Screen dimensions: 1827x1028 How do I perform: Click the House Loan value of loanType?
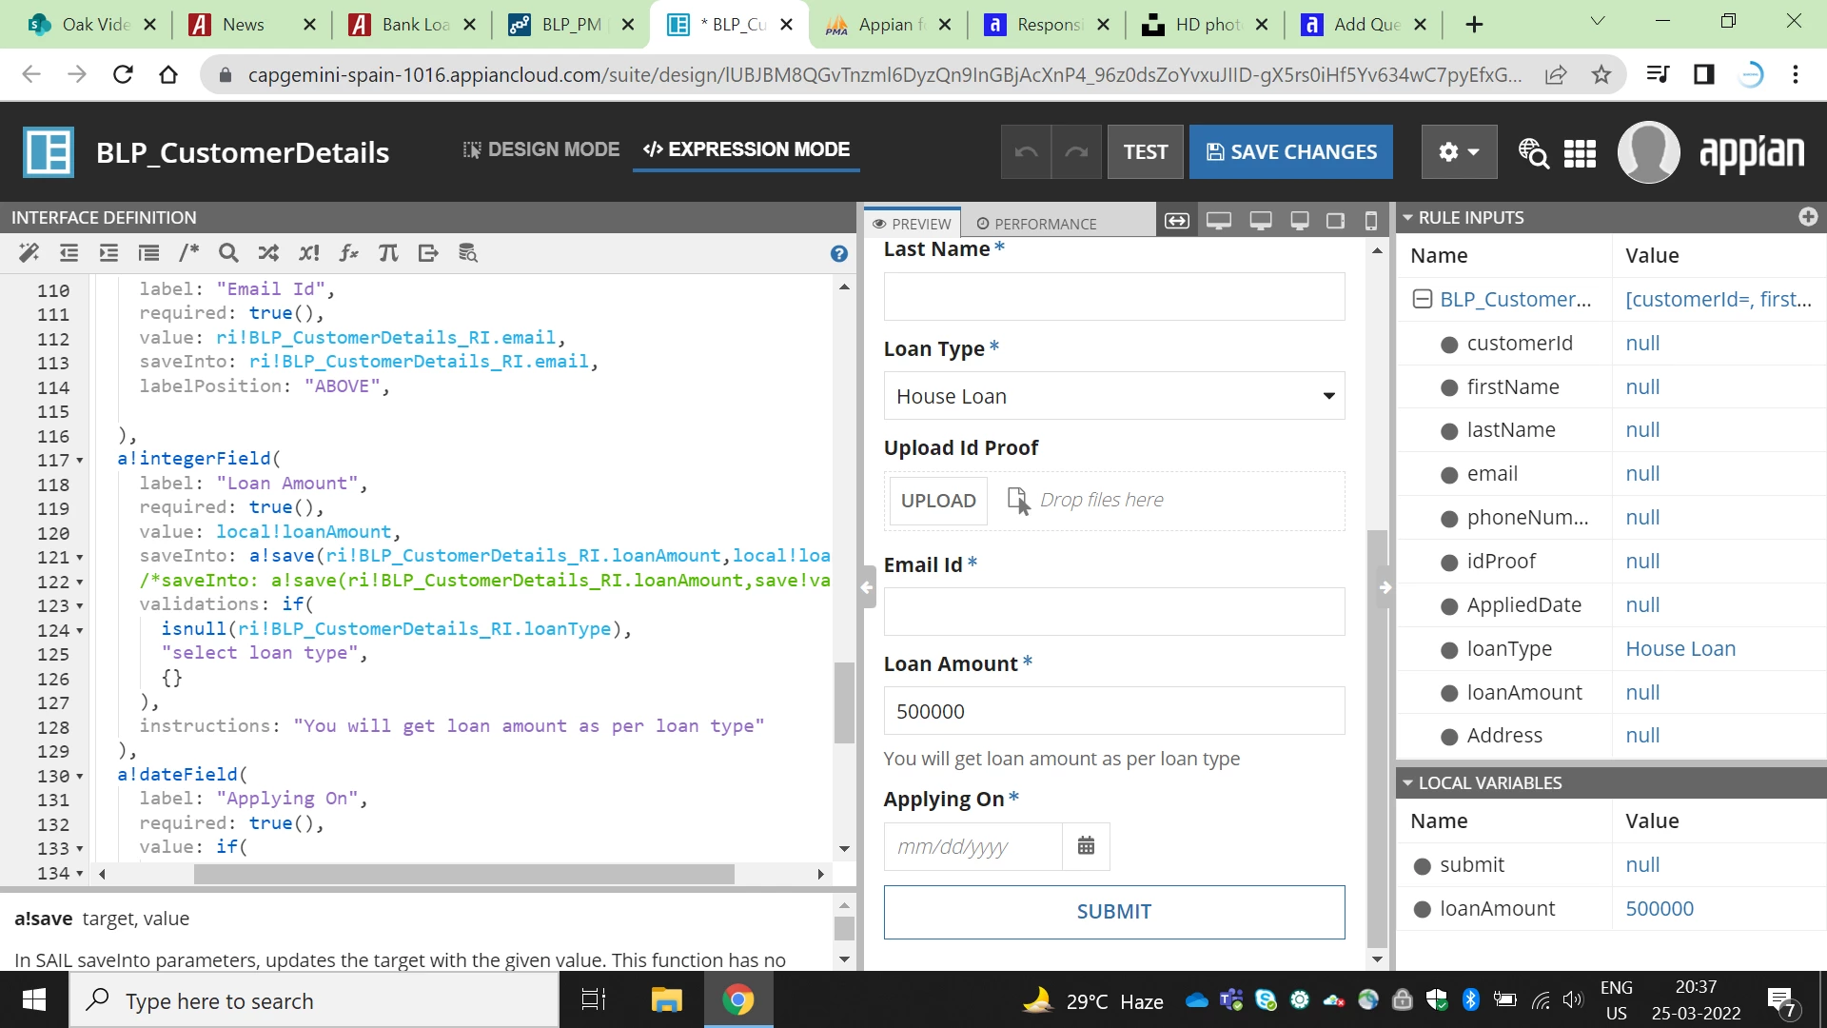[x=1680, y=648]
